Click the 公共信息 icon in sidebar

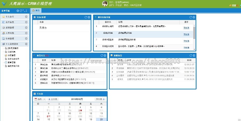pos(3,22)
